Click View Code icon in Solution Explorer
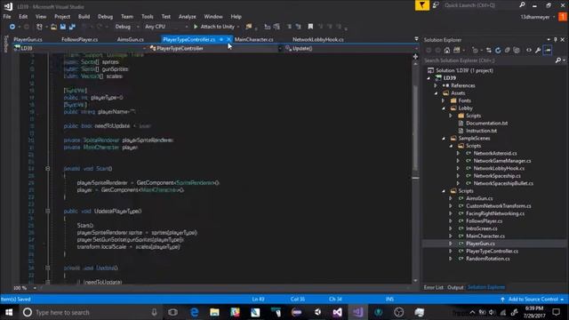The height and width of the screenshot is (320, 569). [x=529, y=51]
